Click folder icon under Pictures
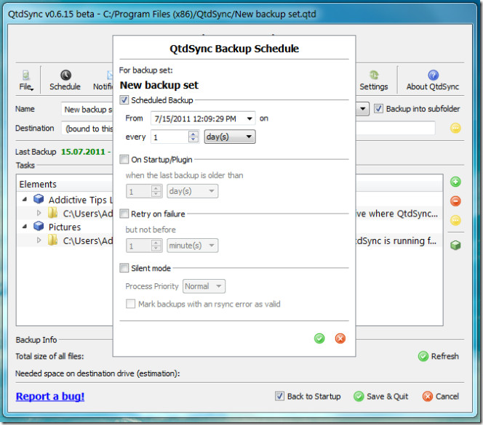This screenshot has width=483, height=425. tap(52, 240)
